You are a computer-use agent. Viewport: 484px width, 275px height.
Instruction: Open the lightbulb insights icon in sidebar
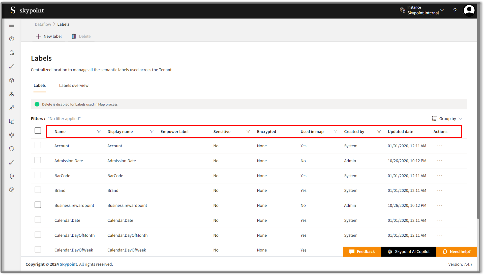12,135
